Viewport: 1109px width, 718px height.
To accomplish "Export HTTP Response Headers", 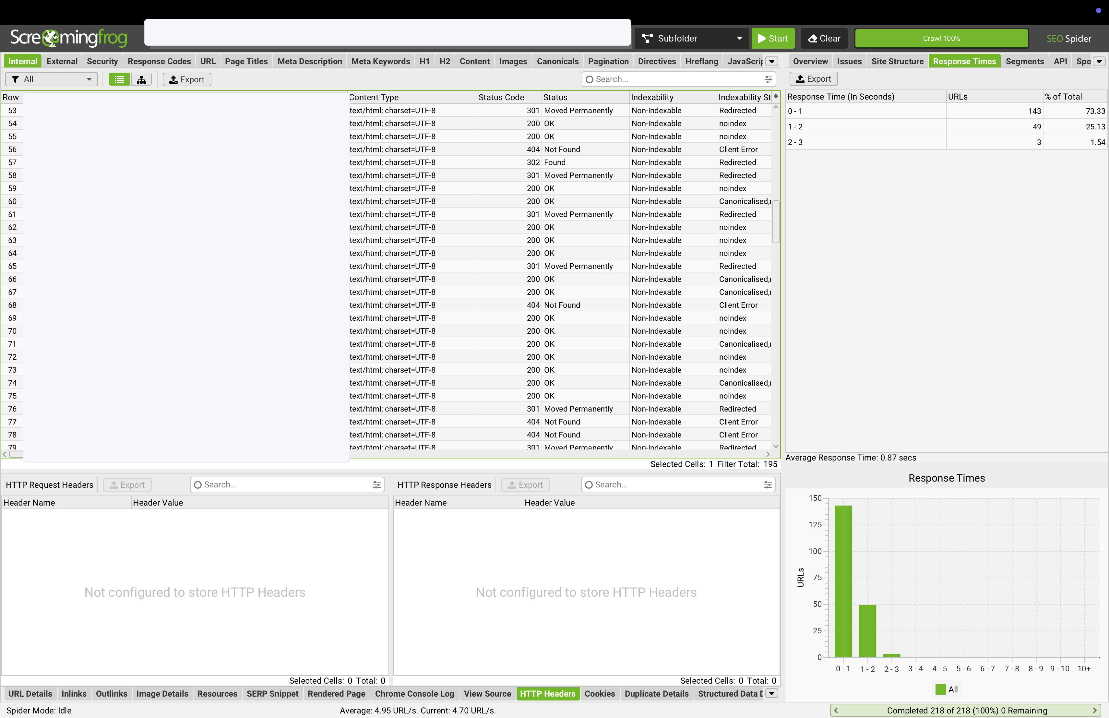I will (x=525, y=485).
